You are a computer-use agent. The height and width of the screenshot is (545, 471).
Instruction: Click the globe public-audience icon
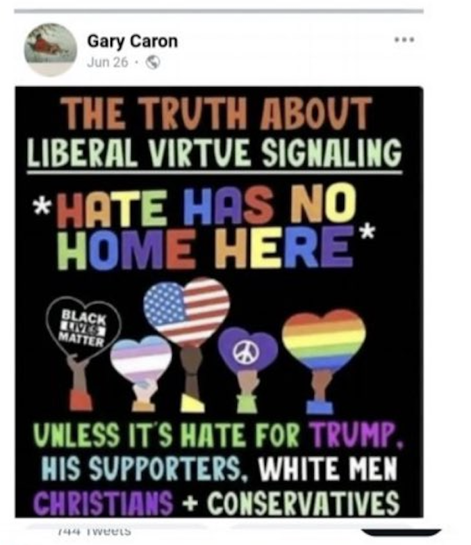pos(153,63)
